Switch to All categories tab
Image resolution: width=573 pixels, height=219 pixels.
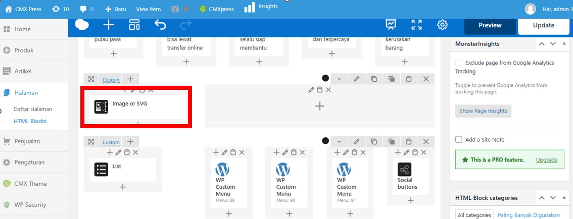point(474,215)
